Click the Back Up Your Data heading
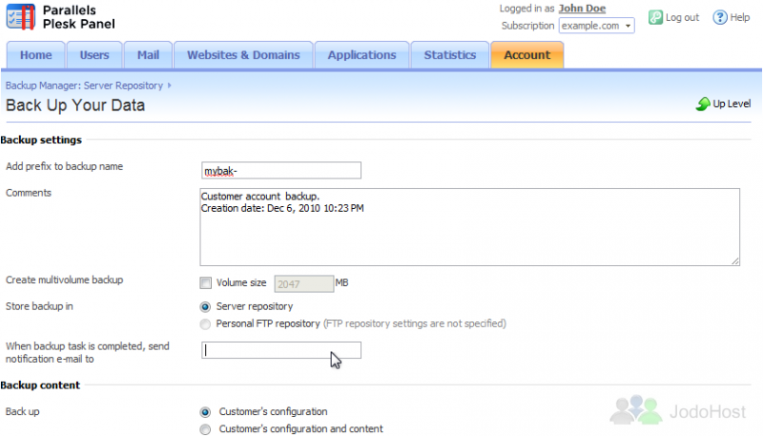 [x=75, y=105]
